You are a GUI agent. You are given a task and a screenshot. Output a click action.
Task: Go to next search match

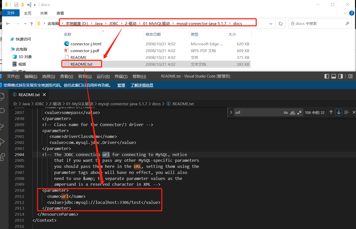[x=339, y=112]
